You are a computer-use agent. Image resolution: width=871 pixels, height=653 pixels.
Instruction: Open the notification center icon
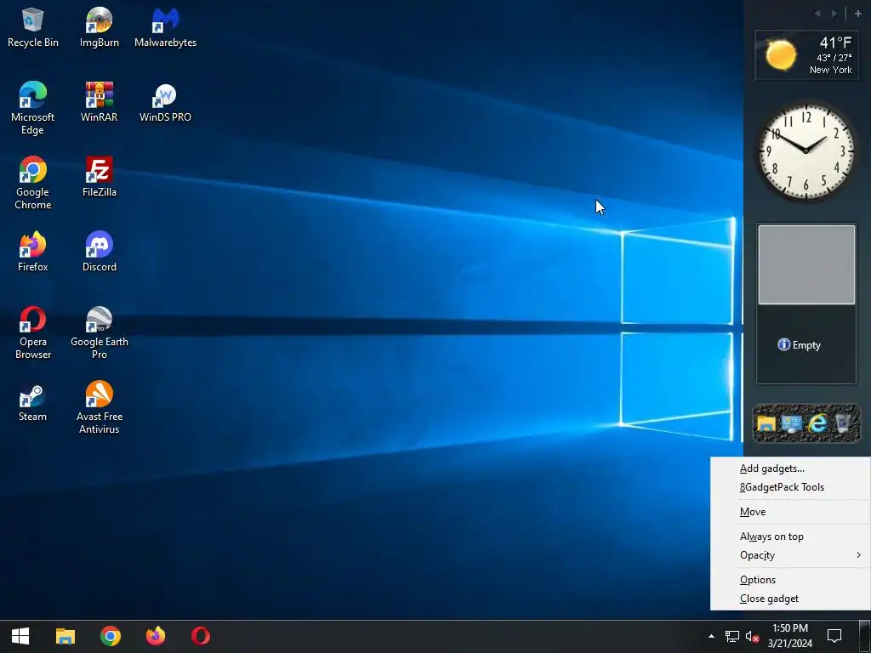[834, 636]
